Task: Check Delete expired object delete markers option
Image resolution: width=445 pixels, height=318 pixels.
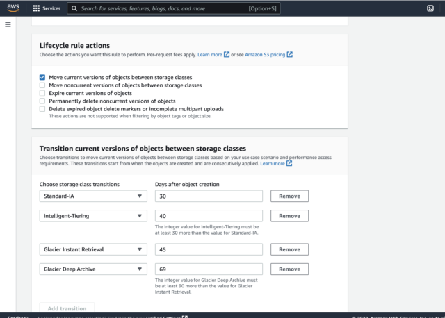Action: [x=42, y=109]
